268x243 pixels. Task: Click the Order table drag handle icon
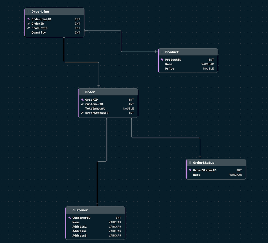(x=82, y=92)
